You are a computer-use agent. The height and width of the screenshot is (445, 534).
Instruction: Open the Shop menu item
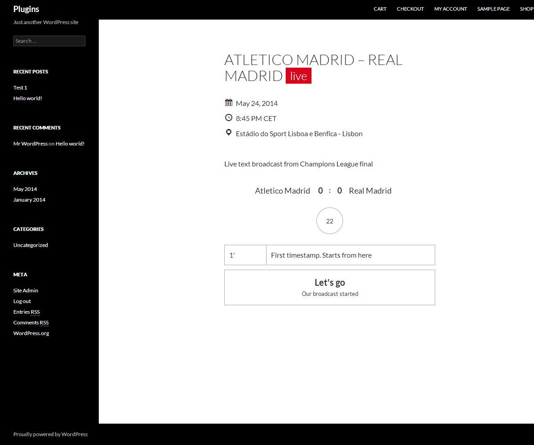(527, 9)
